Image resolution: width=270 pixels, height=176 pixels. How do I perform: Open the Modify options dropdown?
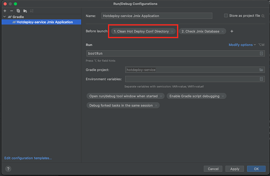242,45
